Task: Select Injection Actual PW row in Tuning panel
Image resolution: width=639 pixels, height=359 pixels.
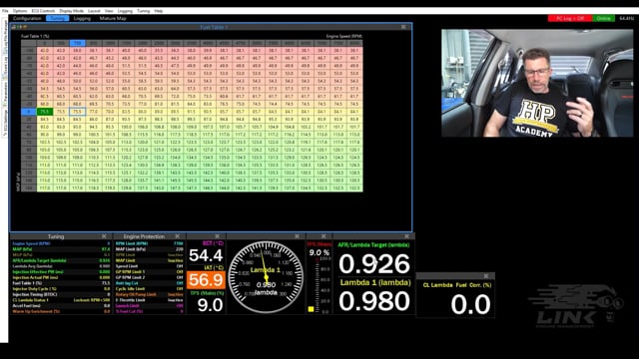Action: click(x=61, y=277)
